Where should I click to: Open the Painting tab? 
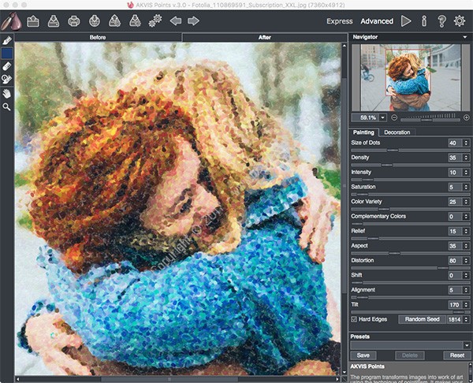[x=363, y=132]
